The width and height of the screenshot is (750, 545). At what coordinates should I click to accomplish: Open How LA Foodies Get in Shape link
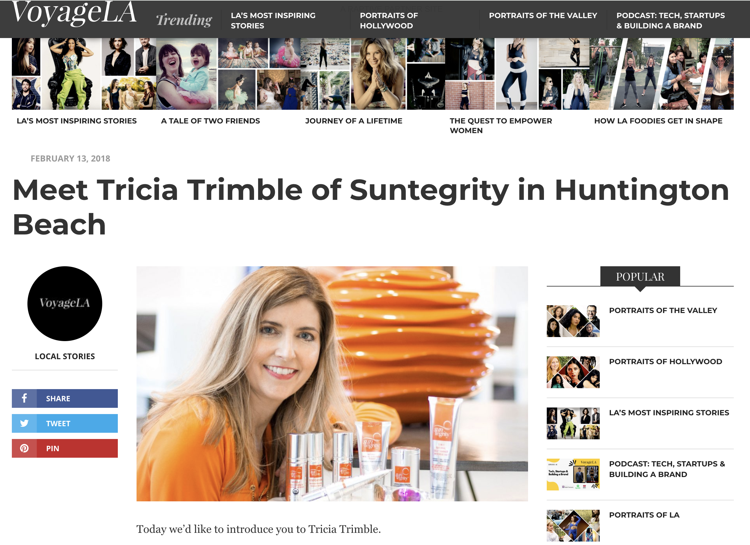pos(658,121)
